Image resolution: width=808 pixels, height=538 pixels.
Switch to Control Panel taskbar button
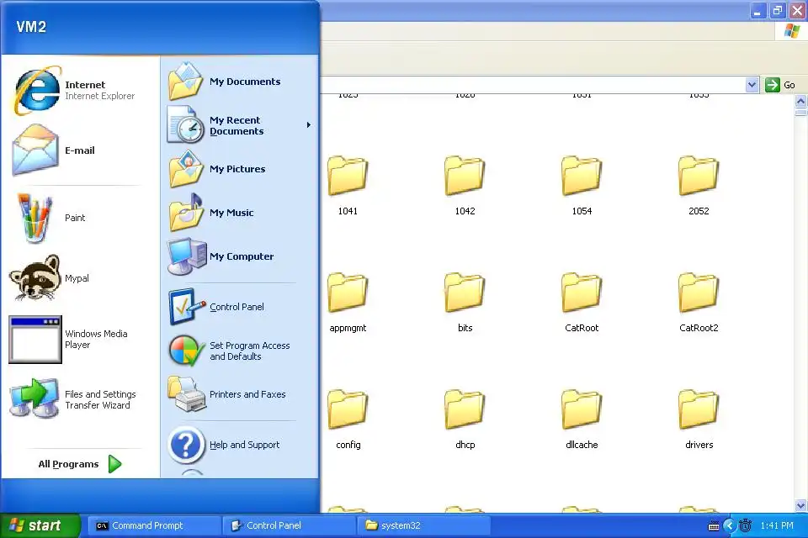coord(289,525)
